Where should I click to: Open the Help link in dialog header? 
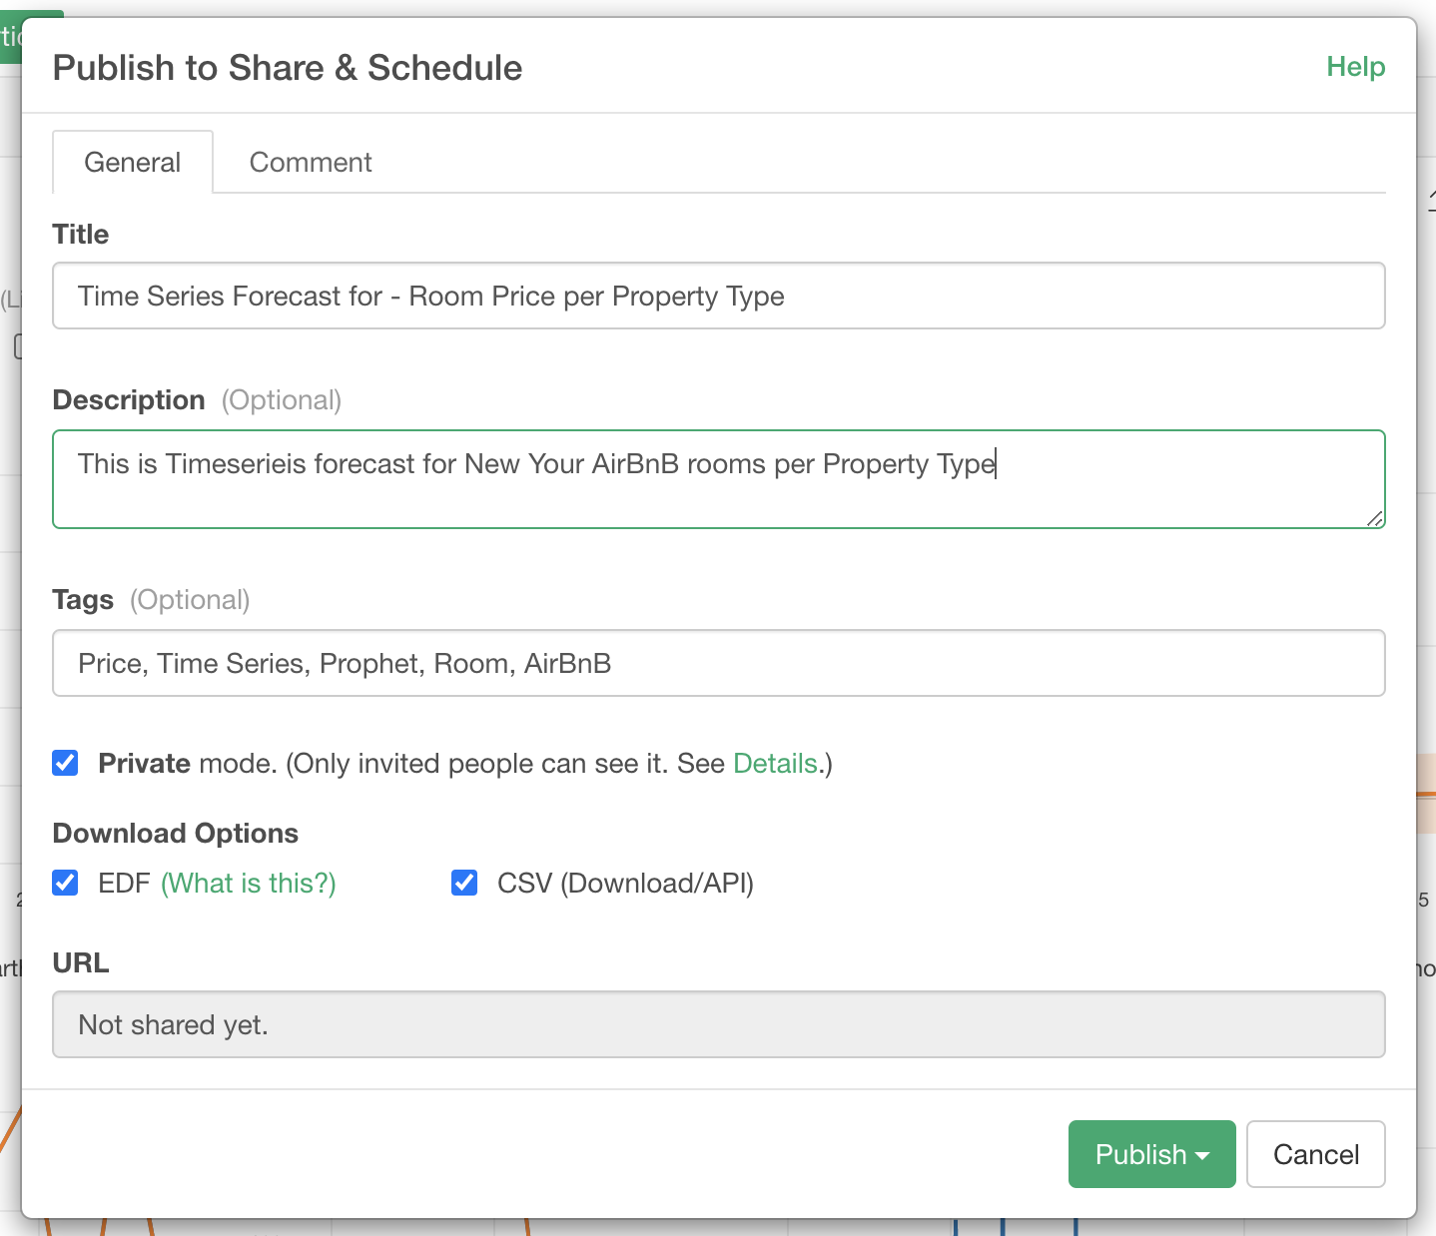(x=1355, y=67)
